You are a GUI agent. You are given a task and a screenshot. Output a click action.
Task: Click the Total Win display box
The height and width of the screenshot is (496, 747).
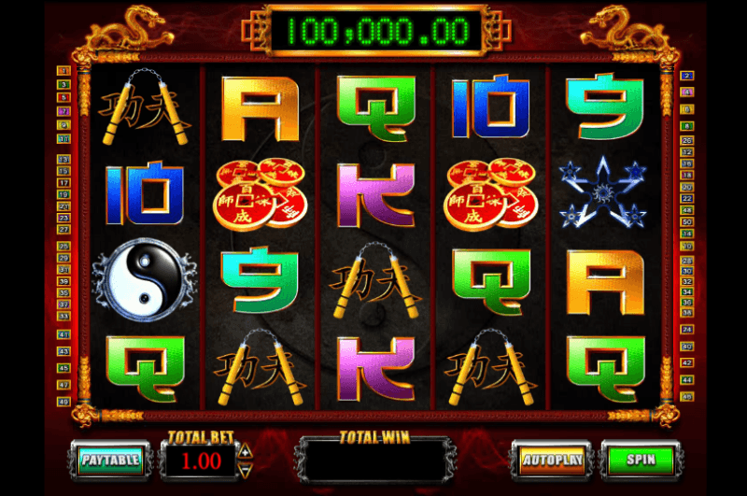(375, 461)
